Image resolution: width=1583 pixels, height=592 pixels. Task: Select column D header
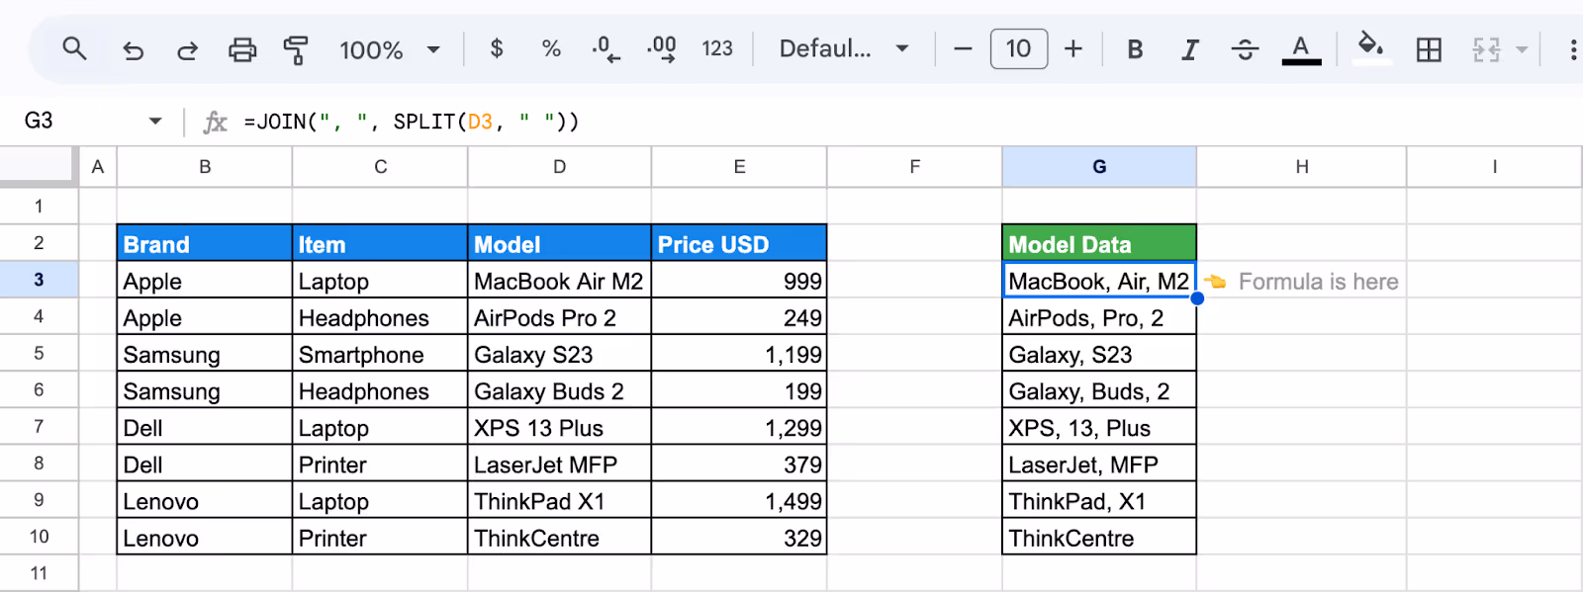(559, 167)
